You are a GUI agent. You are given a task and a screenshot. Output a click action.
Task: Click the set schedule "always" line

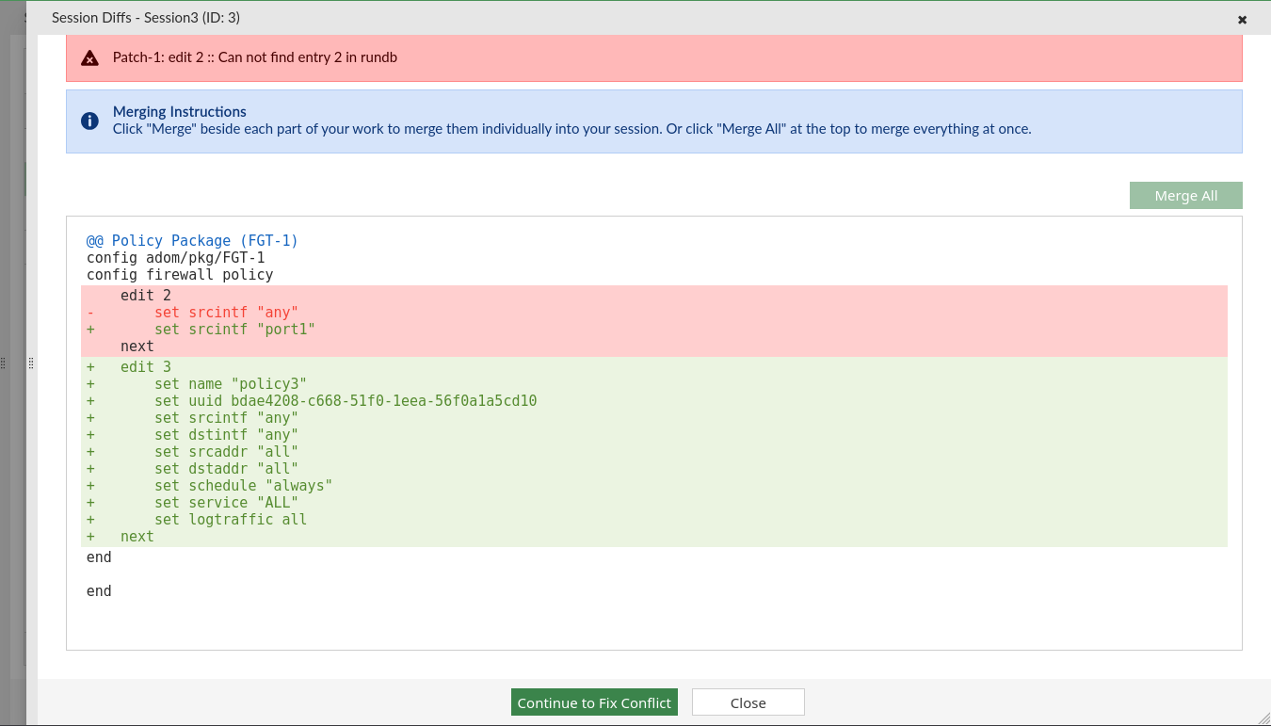click(x=243, y=486)
